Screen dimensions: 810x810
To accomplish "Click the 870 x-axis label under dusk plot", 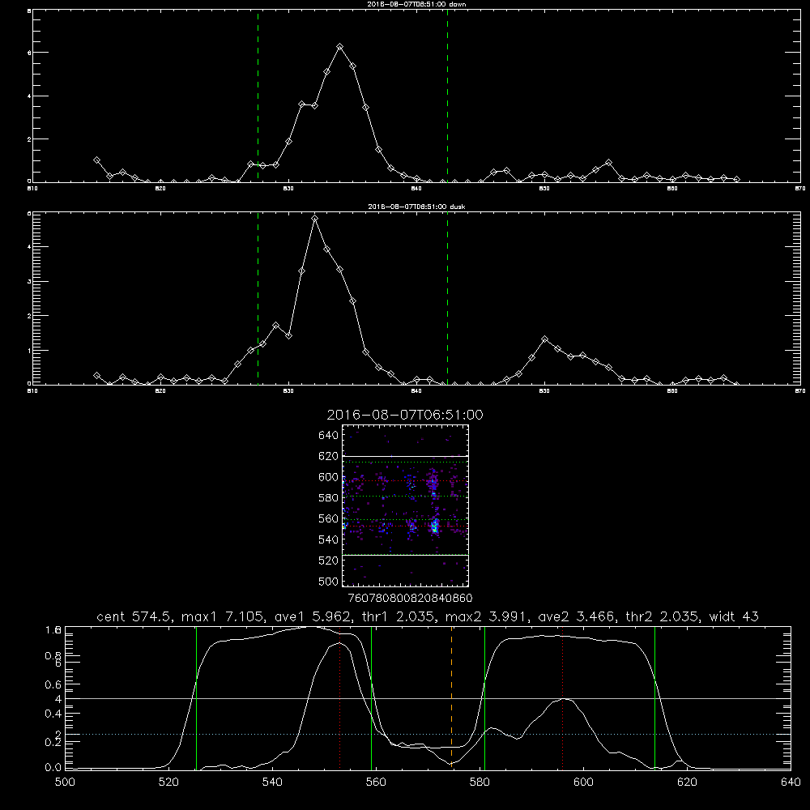I will [x=800, y=391].
